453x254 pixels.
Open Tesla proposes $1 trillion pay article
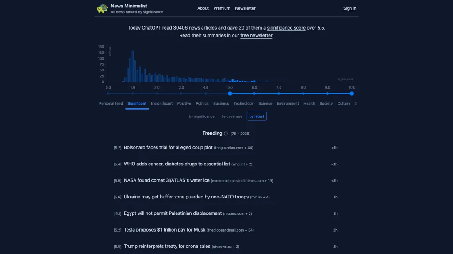pyautogui.click(x=165, y=230)
